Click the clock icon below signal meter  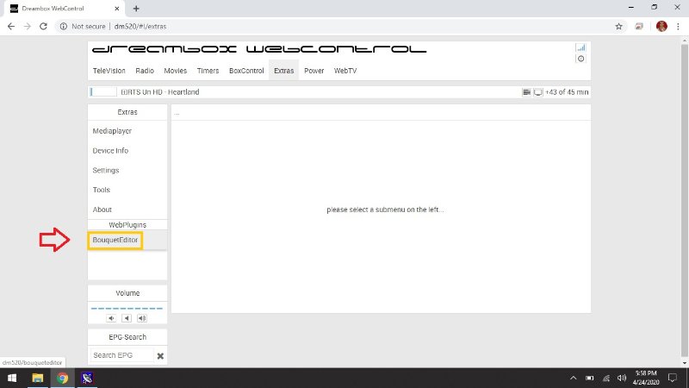pos(580,59)
